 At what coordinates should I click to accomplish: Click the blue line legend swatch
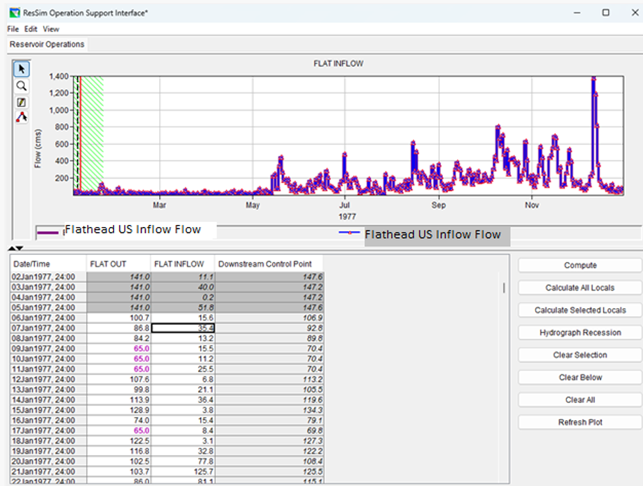tap(349, 233)
